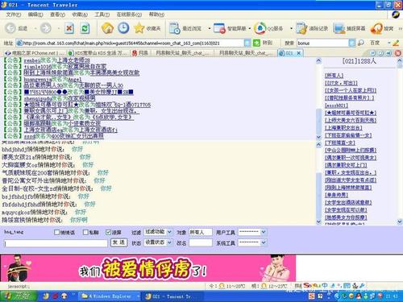Expand the address bar URL dropdown arrow
This screenshot has width=403, height=302.
click(247, 43)
